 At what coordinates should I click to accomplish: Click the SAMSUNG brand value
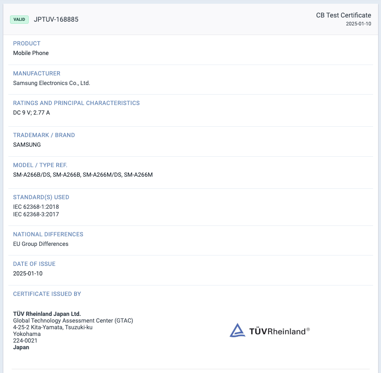(27, 145)
